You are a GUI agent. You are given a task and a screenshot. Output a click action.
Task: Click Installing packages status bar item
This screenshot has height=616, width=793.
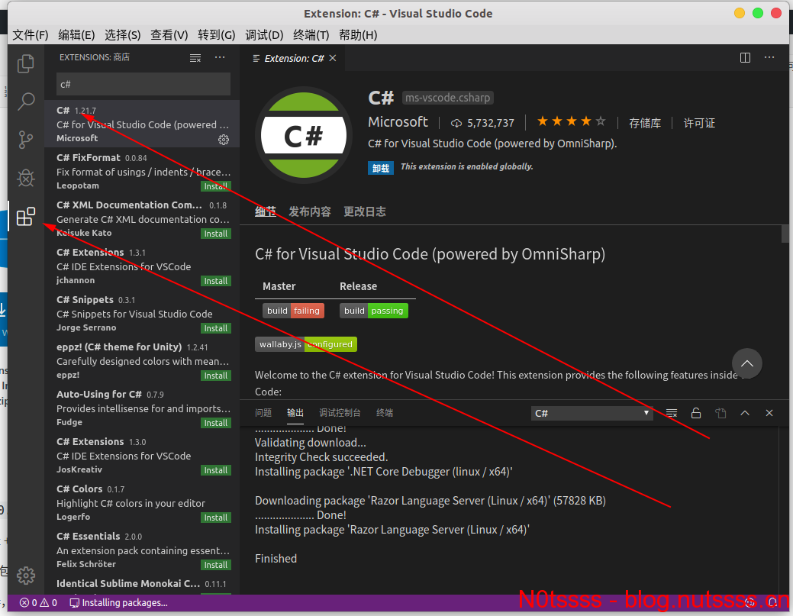click(118, 603)
